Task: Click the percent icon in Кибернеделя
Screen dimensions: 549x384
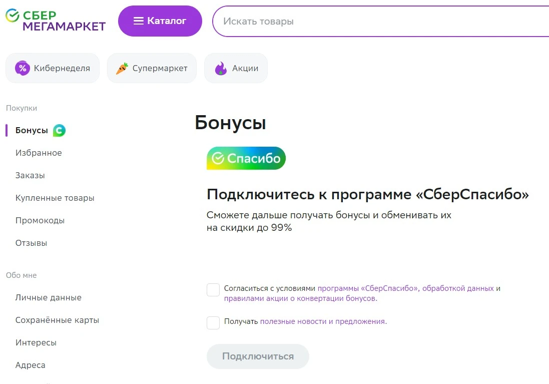Action: click(x=23, y=68)
